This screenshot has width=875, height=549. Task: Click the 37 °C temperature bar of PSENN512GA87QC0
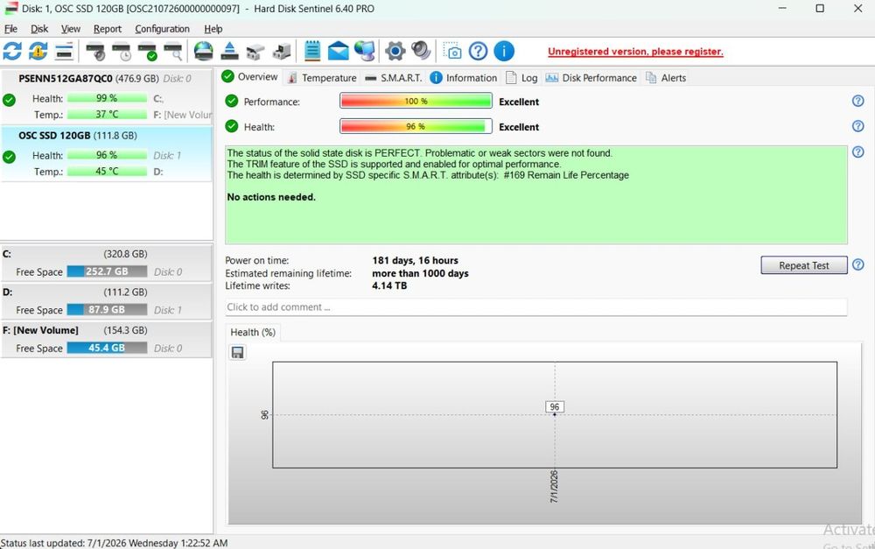(x=107, y=115)
